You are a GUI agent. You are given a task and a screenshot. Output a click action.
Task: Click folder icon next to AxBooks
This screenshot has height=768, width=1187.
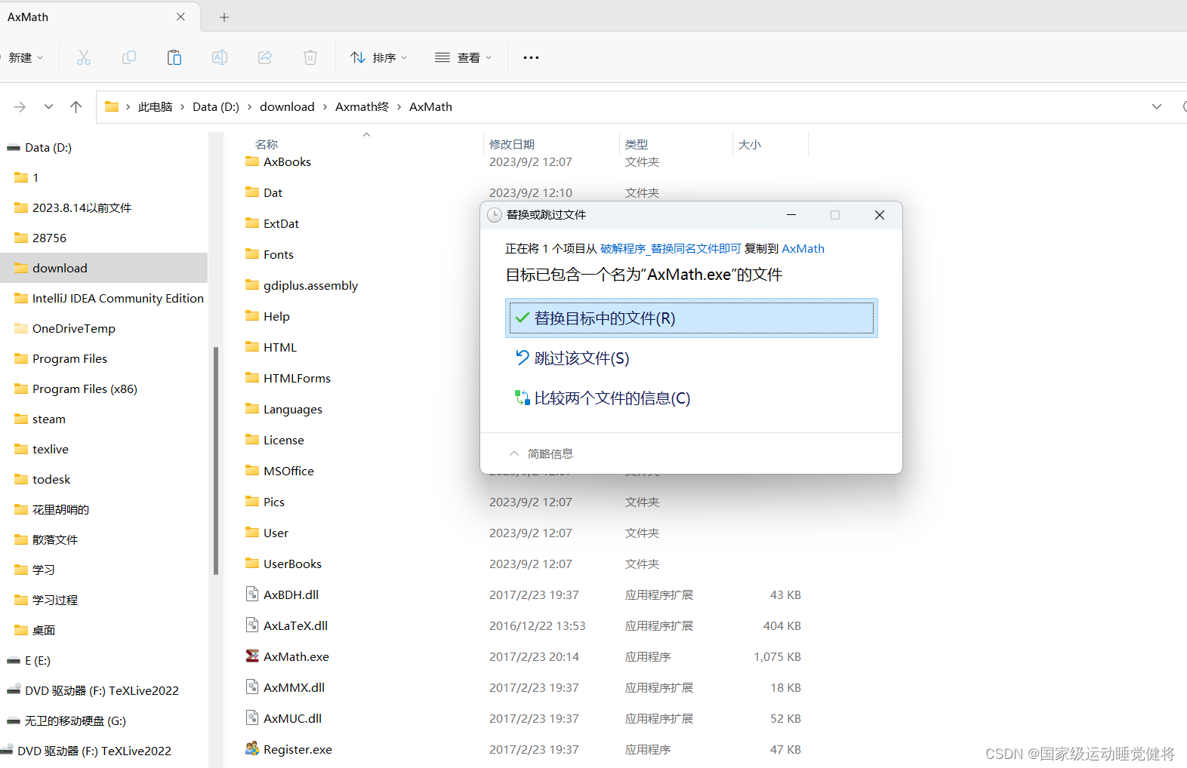(x=252, y=161)
